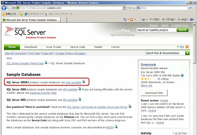Click the Print icon in command bar
Viewport: 197px width, 135px height.
(x=143, y=19)
